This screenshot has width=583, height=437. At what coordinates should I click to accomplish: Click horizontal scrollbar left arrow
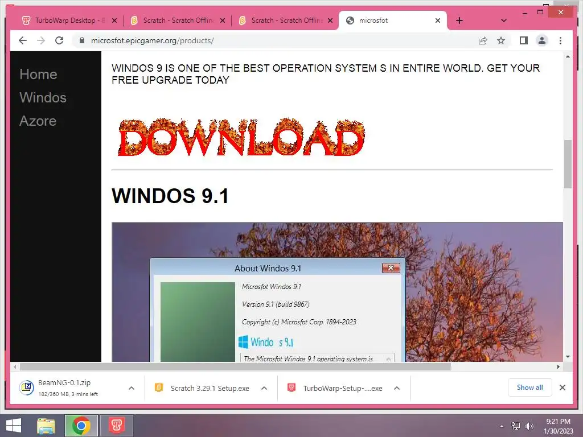pos(14,367)
